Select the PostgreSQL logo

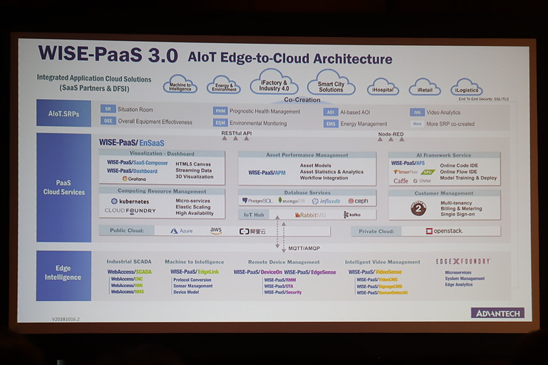258,201
